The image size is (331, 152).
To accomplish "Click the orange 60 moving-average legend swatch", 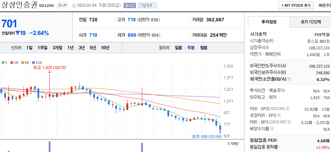I will [22, 62].
